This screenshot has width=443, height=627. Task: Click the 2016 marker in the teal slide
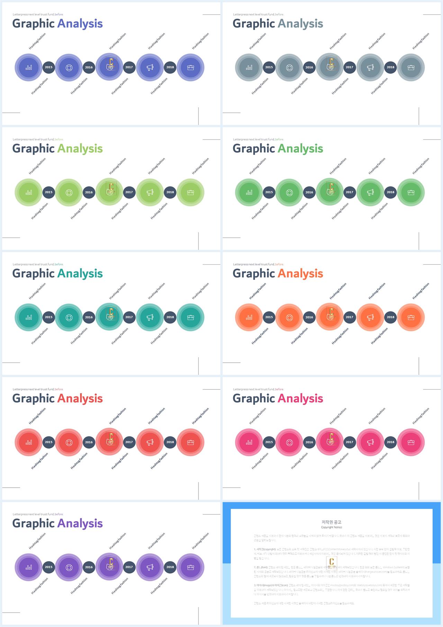click(89, 317)
